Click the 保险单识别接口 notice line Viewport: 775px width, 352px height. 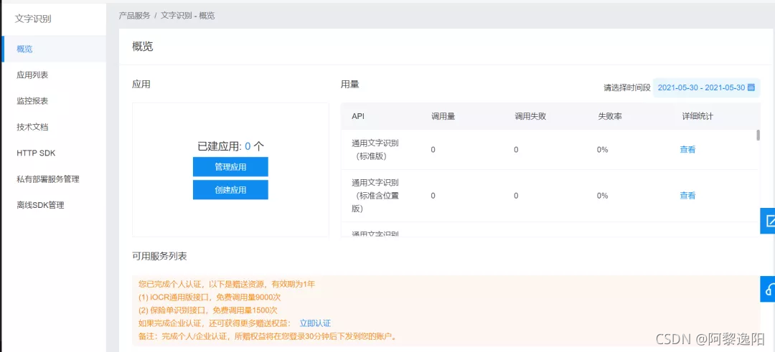click(208, 310)
